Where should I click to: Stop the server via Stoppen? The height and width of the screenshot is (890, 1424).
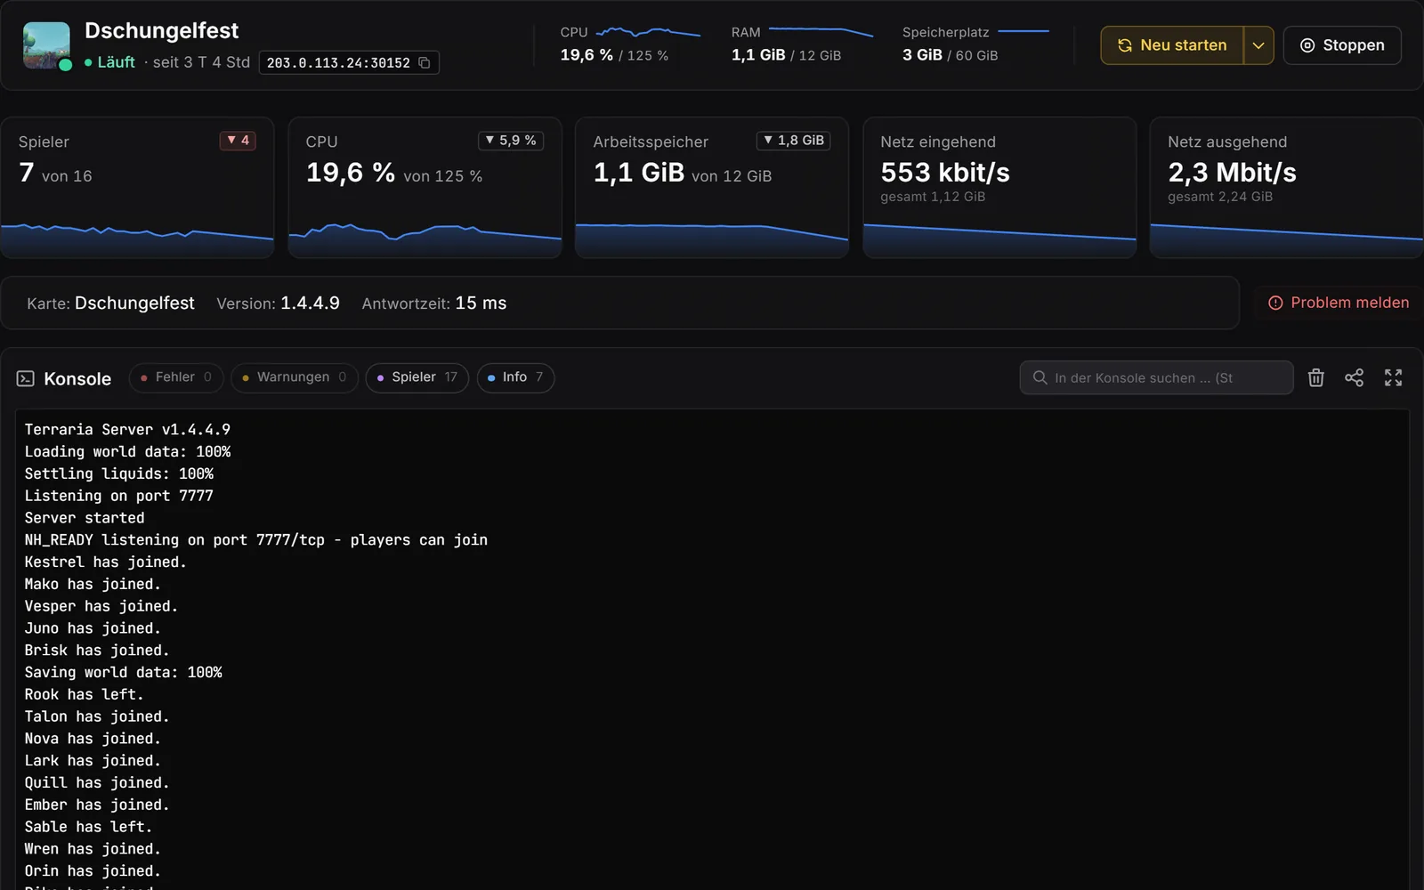1342,45
